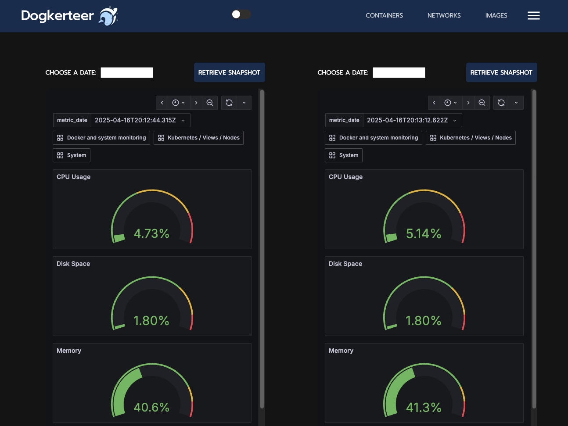The height and width of the screenshot is (426, 568).
Task: Toggle the theme switch in header
Action: (x=241, y=14)
